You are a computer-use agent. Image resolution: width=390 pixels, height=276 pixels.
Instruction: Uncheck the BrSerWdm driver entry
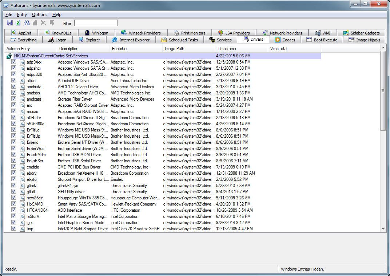tap(14, 148)
